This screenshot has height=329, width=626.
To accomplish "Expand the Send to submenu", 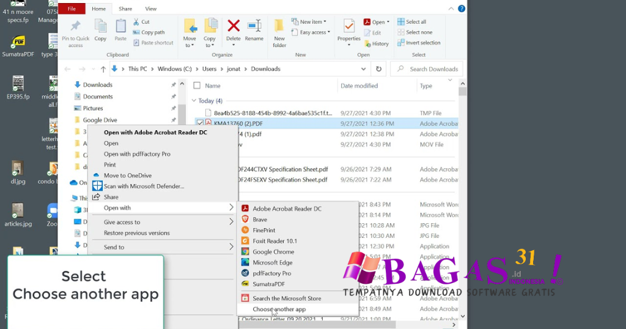I will [163, 248].
